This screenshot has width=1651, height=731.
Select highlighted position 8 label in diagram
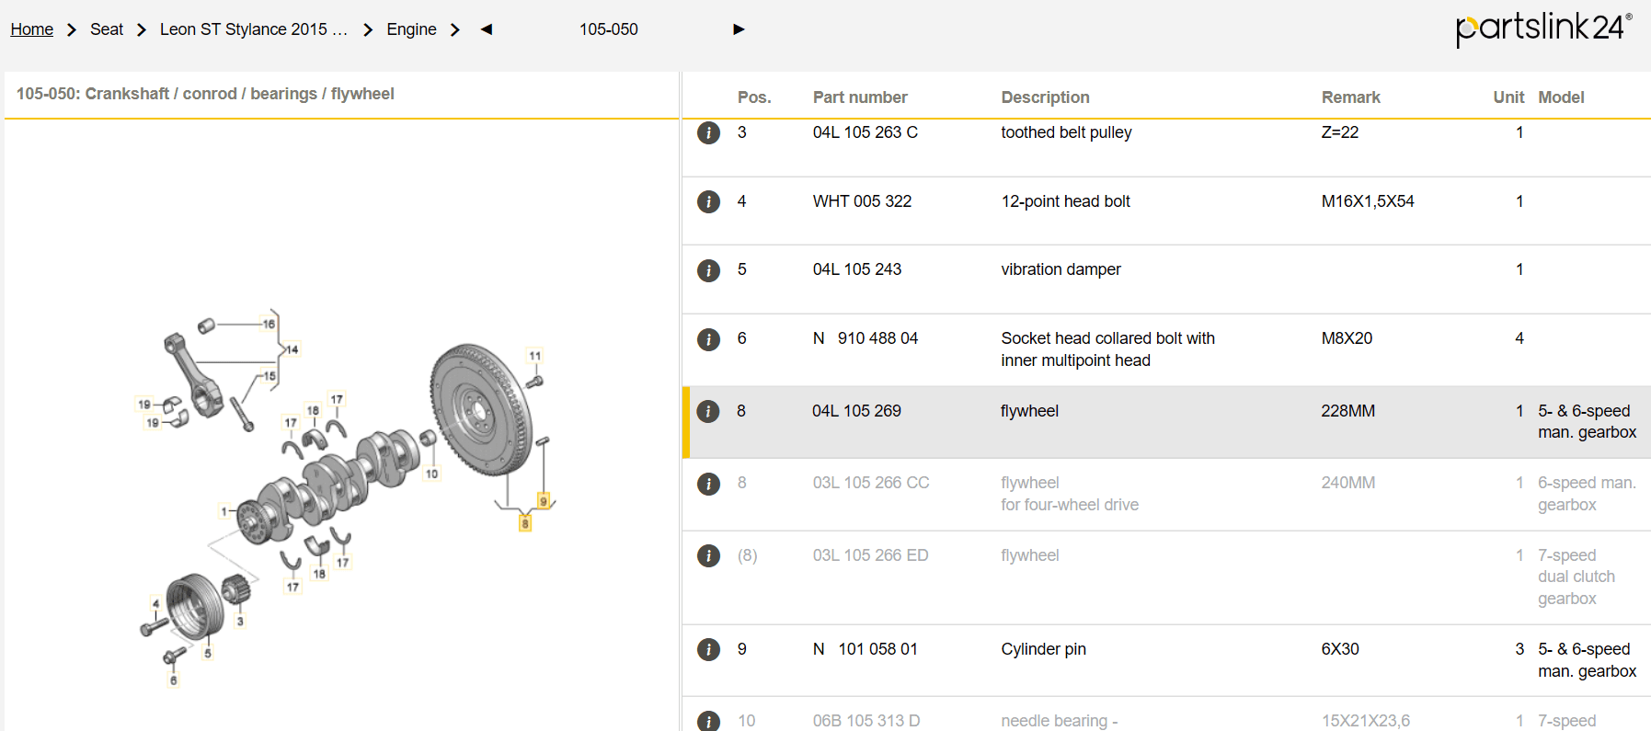pos(525,523)
